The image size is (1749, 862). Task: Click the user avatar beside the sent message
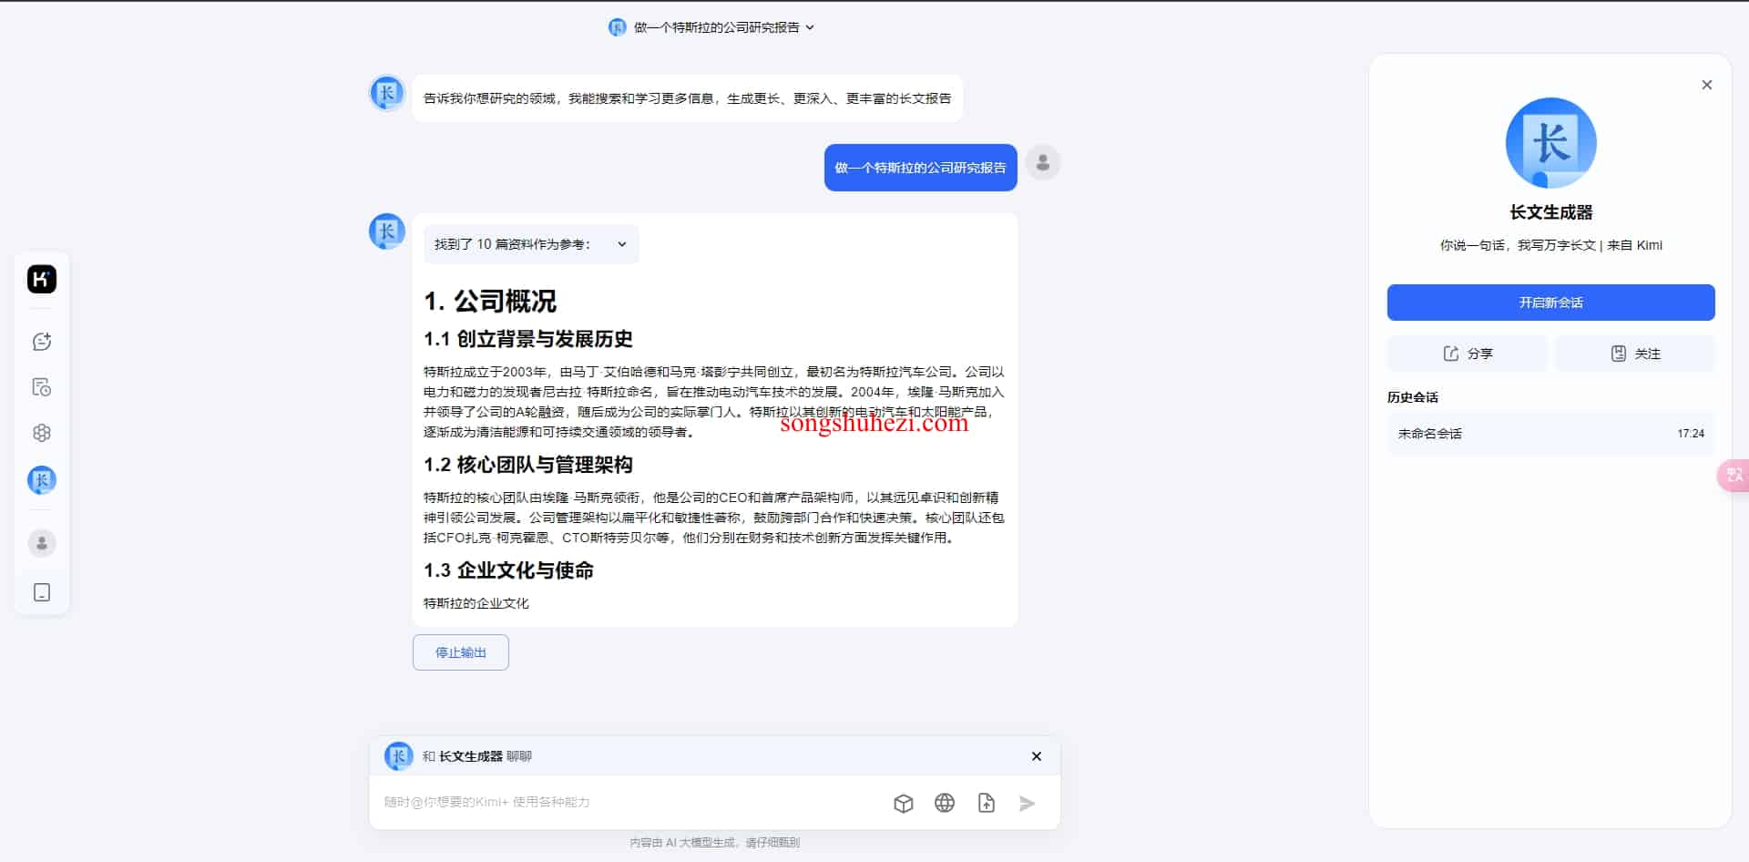(1043, 163)
